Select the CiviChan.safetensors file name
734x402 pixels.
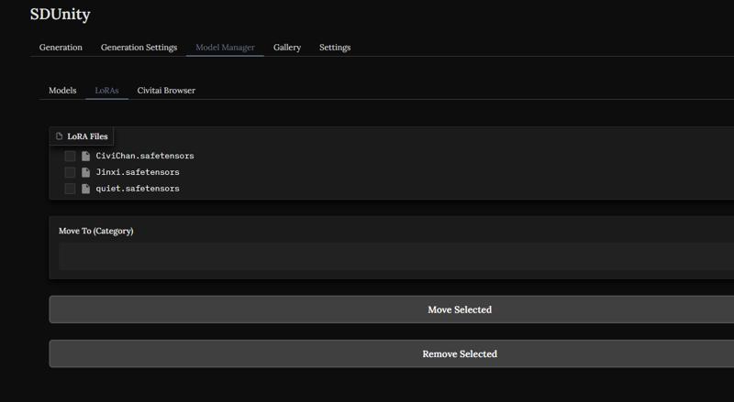click(145, 156)
